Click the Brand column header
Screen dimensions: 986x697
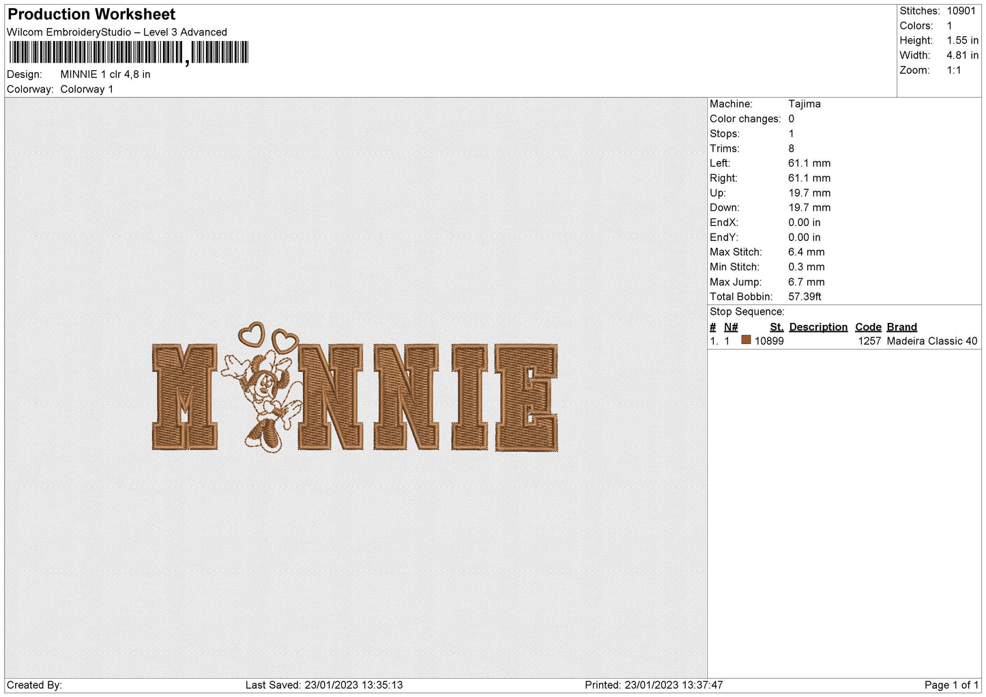tap(901, 327)
